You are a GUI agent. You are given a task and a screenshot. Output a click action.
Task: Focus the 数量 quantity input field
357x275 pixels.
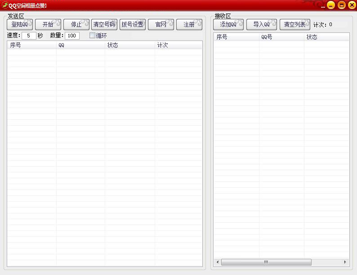click(72, 36)
